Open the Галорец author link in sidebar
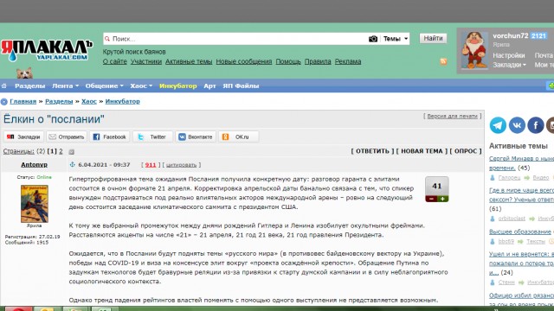554x311 pixels. tap(509, 178)
